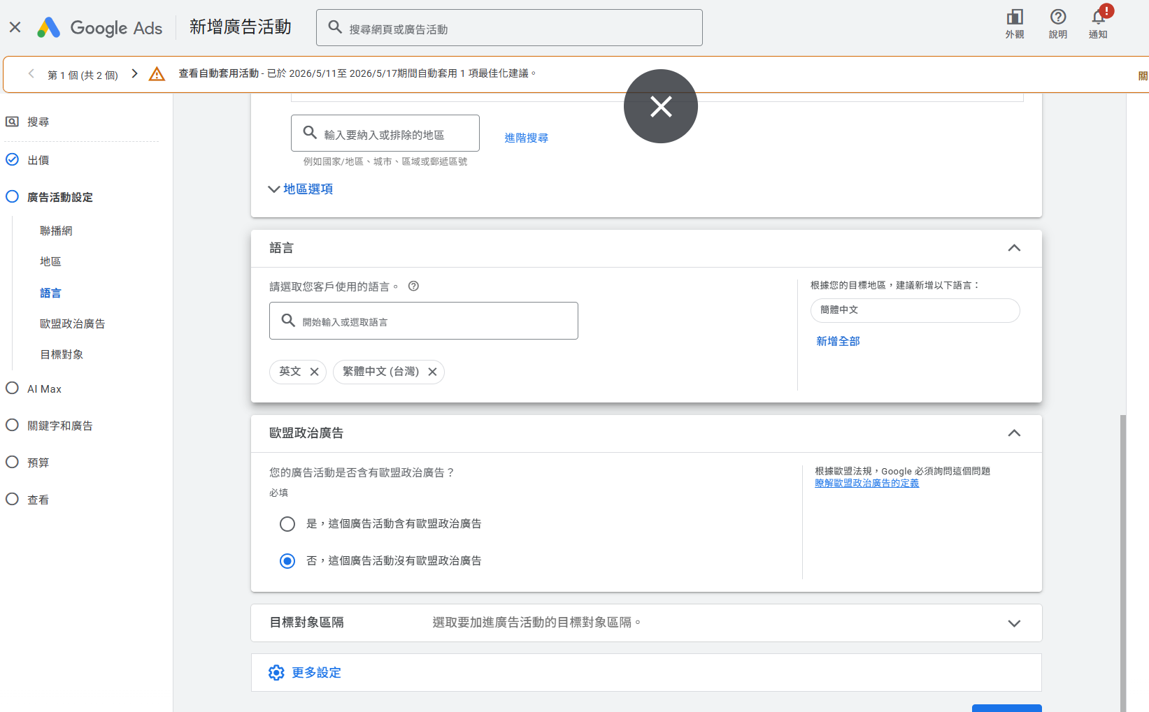Click the 開始輸入或選取語言 input field
The height and width of the screenshot is (712, 1149).
click(x=424, y=321)
